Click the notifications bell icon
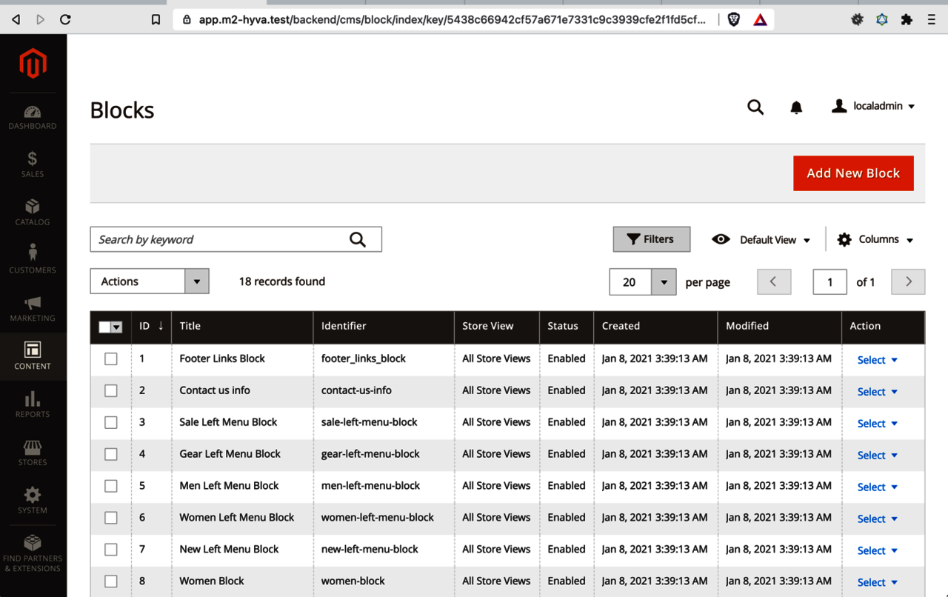This screenshot has height=597, width=948. pos(796,107)
